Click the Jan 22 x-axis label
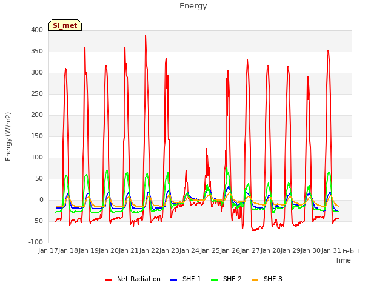The width and height of the screenshot is (388, 291). [149, 251]
